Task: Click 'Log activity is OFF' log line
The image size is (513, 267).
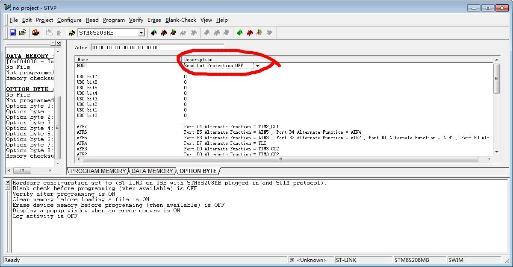Action: click(45, 216)
